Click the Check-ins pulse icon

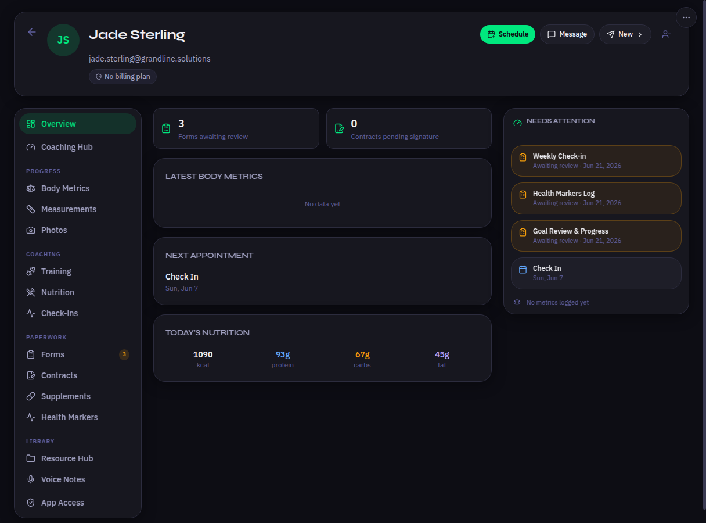31,313
